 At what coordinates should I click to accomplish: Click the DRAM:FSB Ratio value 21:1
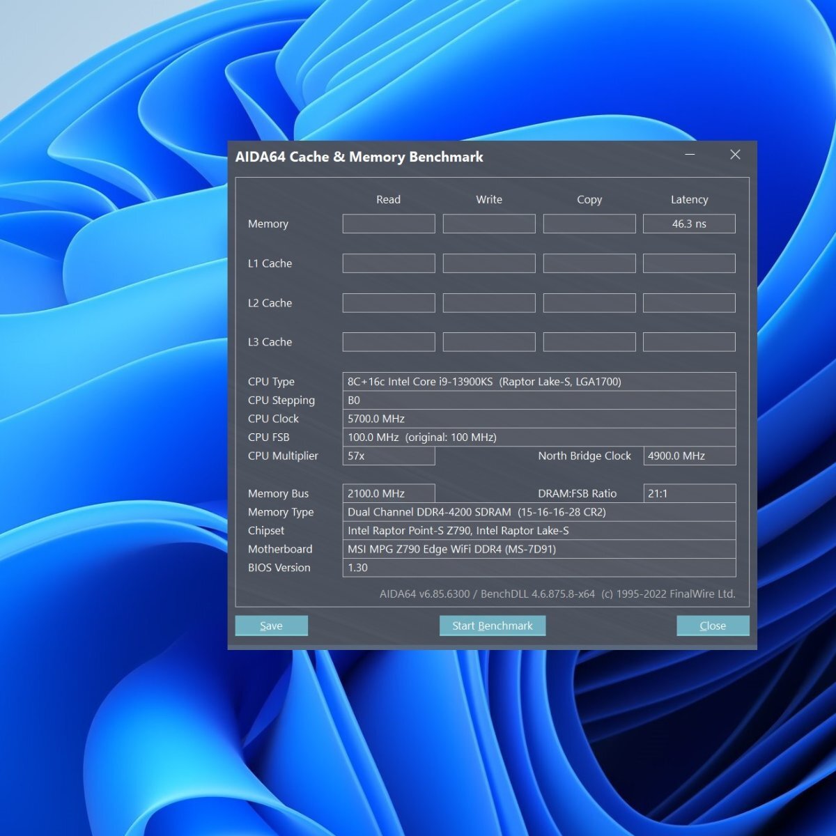[690, 493]
